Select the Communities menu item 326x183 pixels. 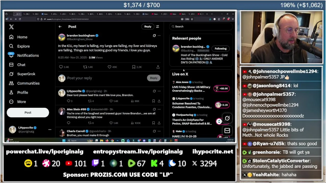click(28, 83)
